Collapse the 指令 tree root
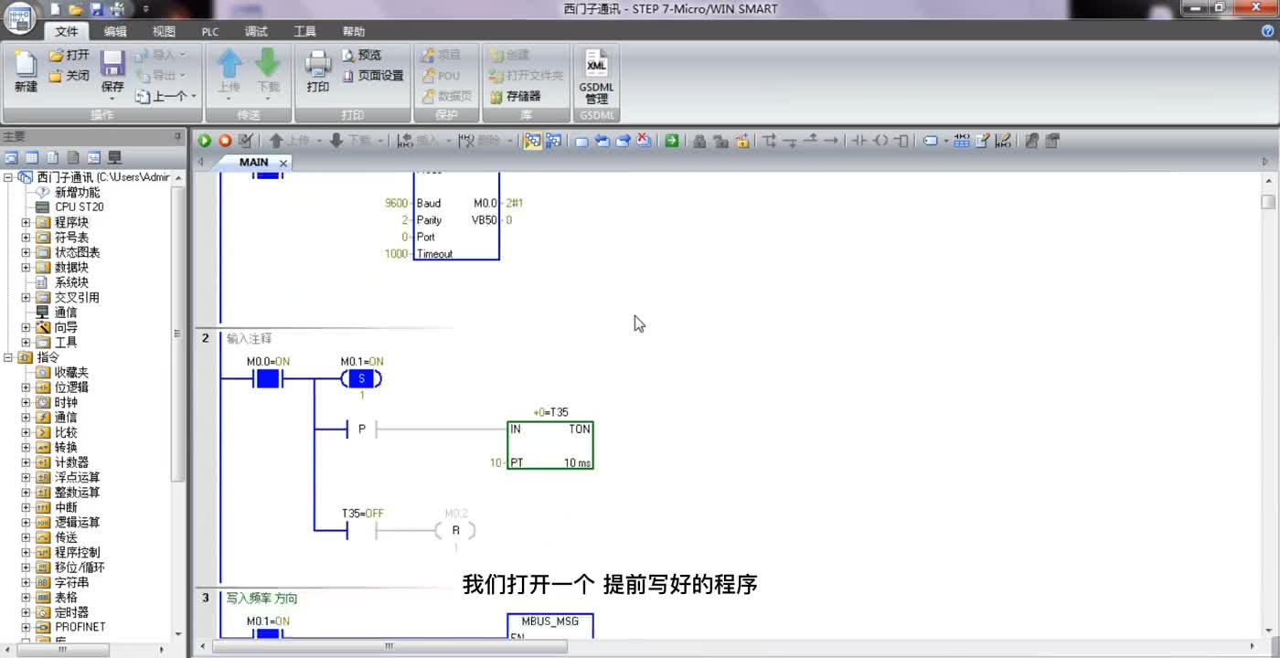This screenshot has height=658, width=1280. pyautogui.click(x=8, y=357)
